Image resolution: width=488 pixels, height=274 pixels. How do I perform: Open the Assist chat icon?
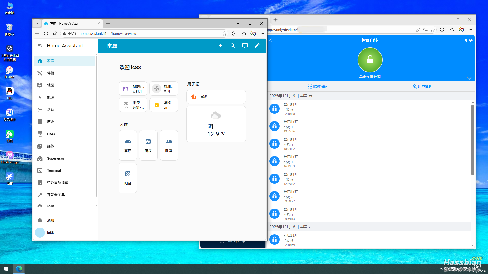point(245,46)
